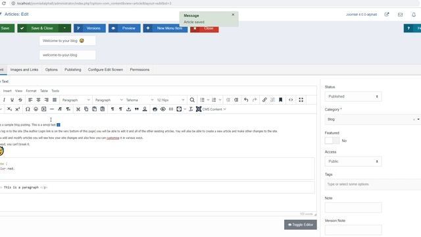Image resolution: width=421 pixels, height=237 pixels.
Task: Cut the selected content
Action: point(78,109)
